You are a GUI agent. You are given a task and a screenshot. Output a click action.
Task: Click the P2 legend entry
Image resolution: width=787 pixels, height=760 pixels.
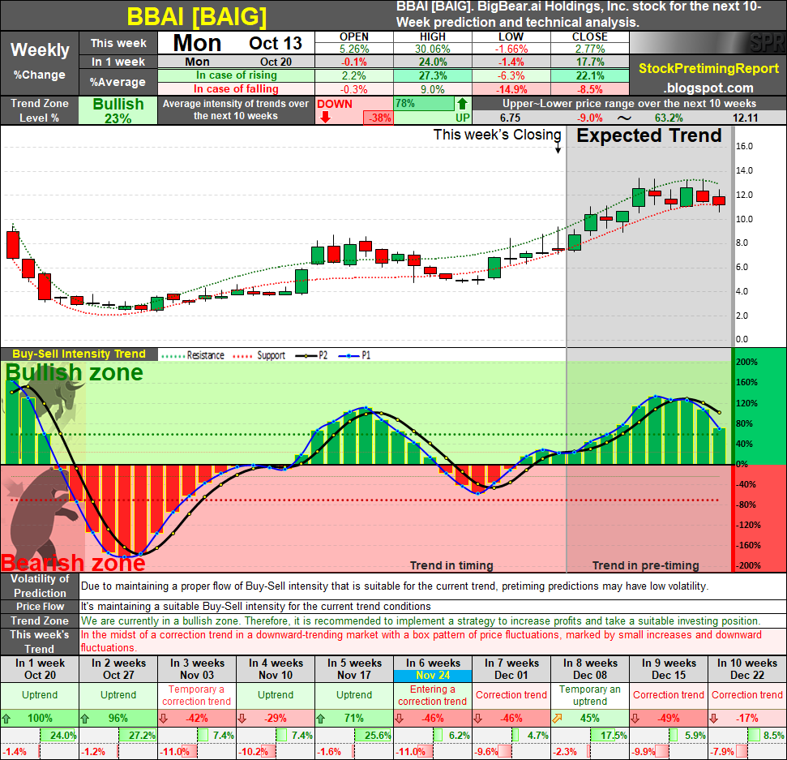(x=312, y=355)
